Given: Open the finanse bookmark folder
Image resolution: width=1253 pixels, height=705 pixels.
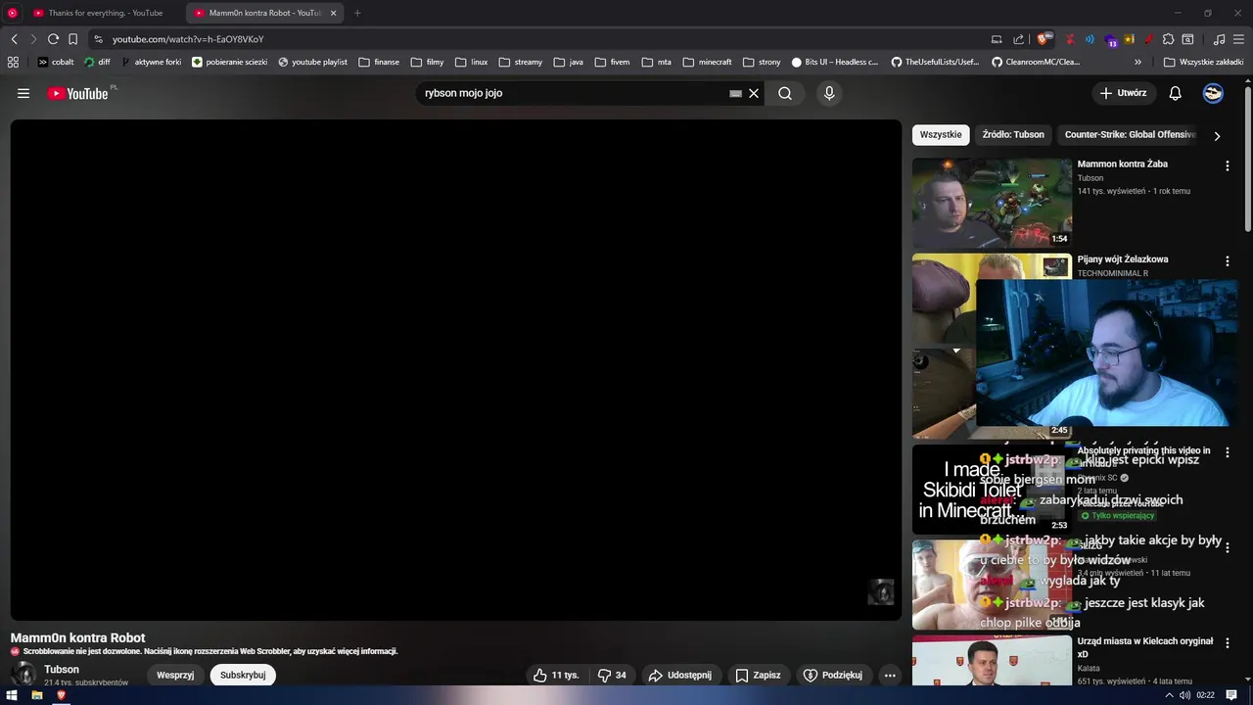Looking at the screenshot, I should (379, 62).
